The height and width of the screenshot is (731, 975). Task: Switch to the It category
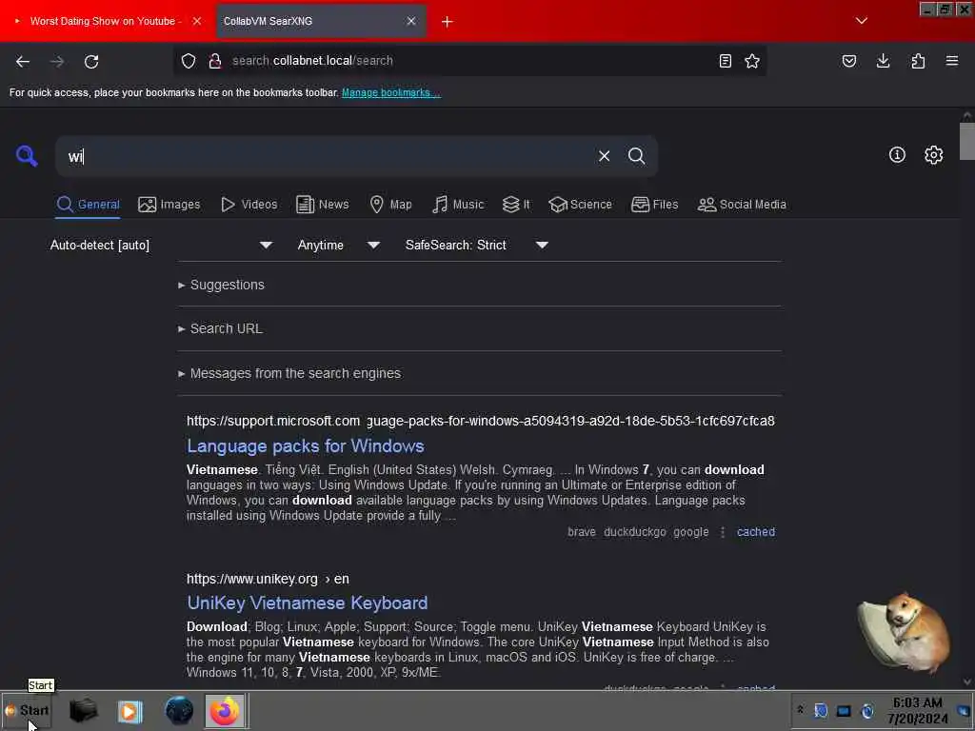(x=516, y=205)
